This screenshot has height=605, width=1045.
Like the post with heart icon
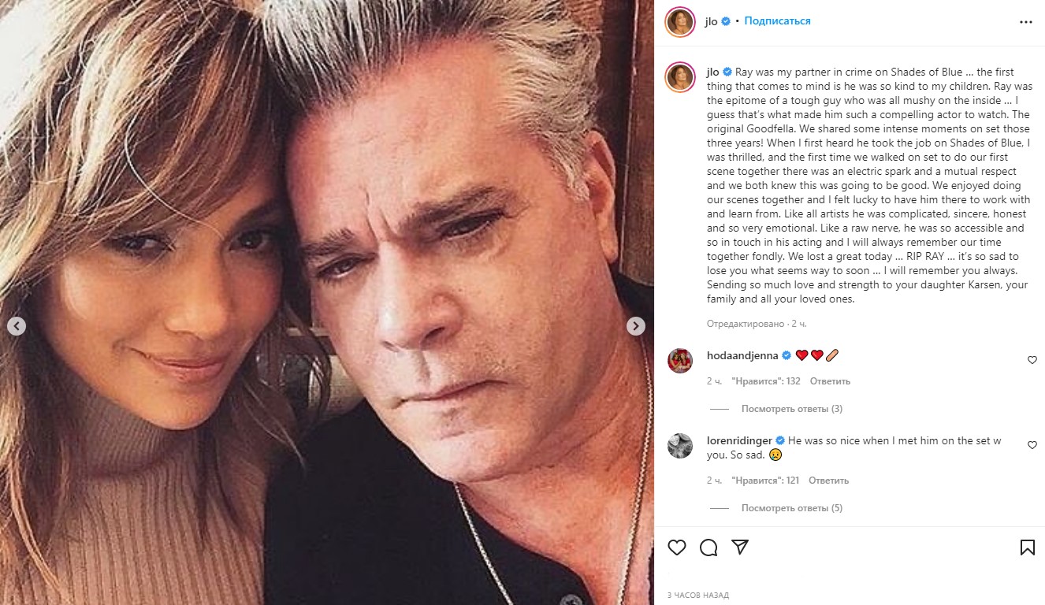[677, 547]
